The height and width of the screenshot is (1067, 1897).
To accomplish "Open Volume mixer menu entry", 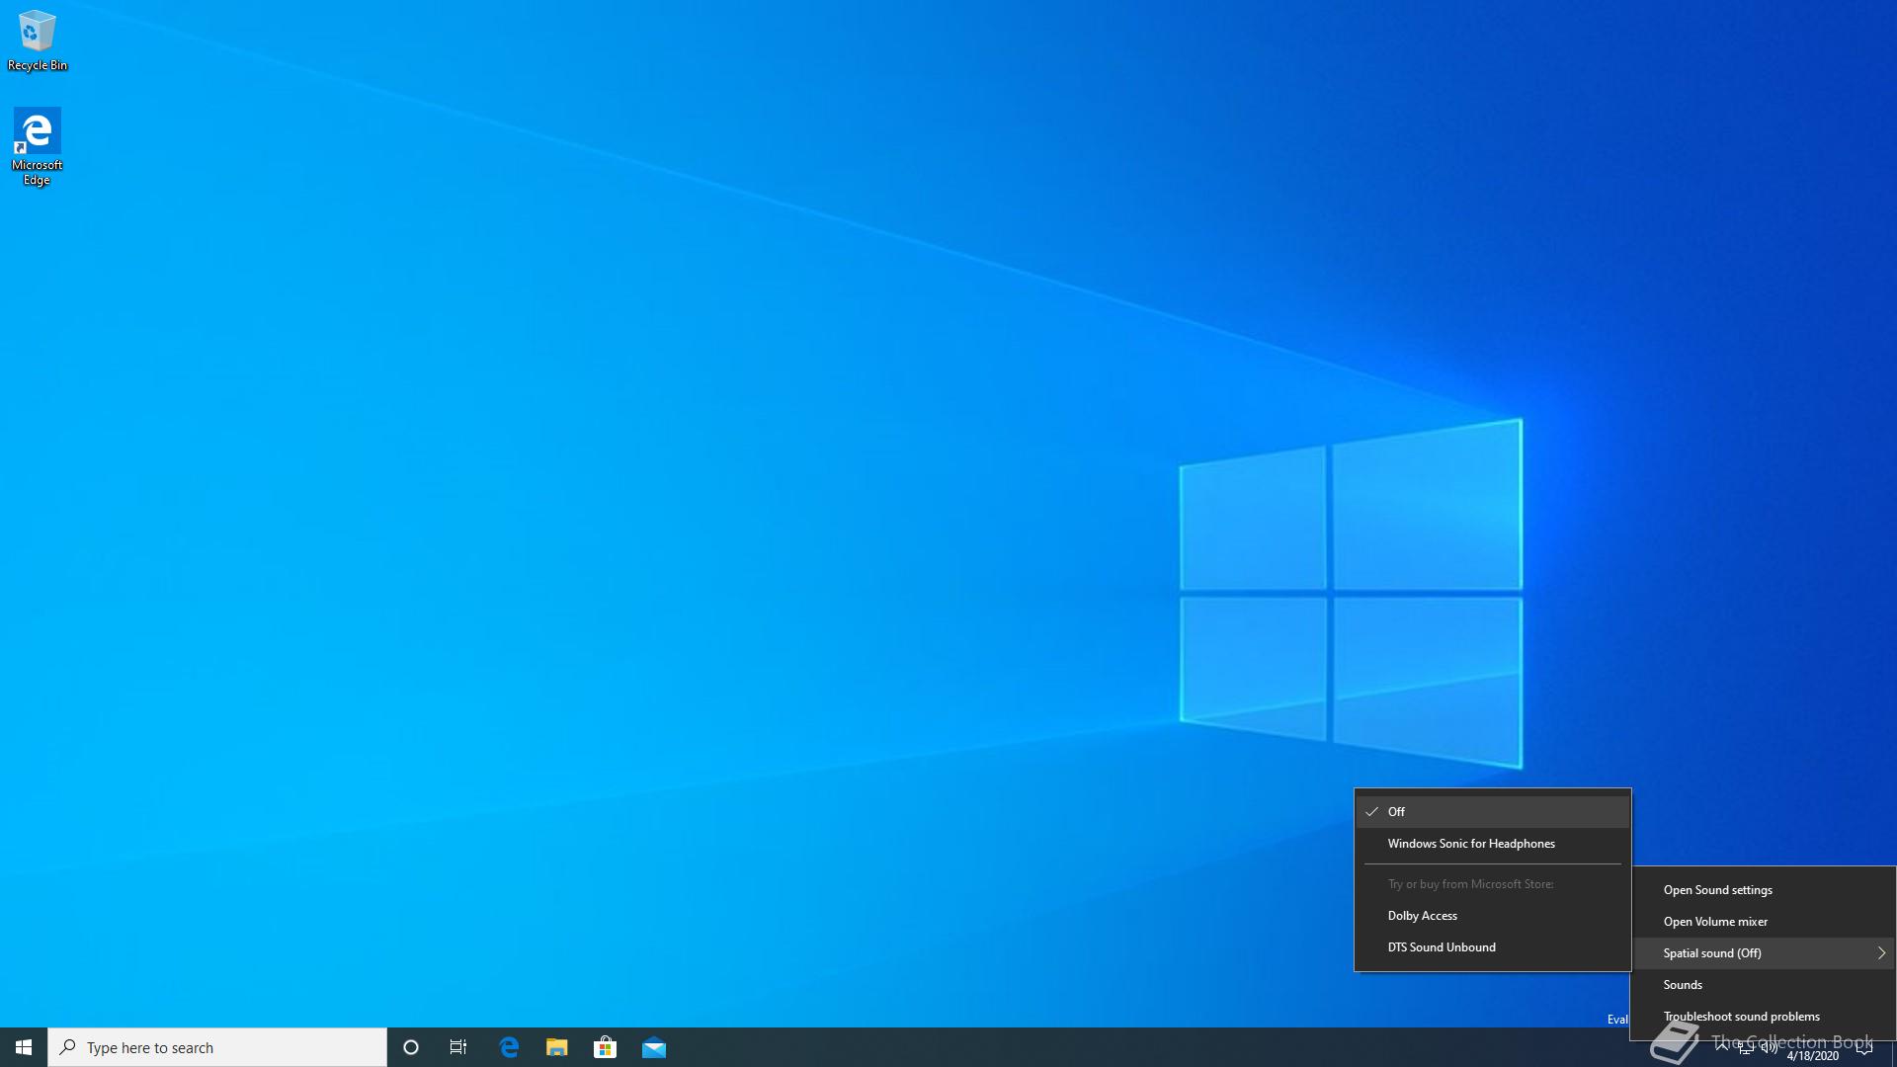I will [x=1764, y=922].
